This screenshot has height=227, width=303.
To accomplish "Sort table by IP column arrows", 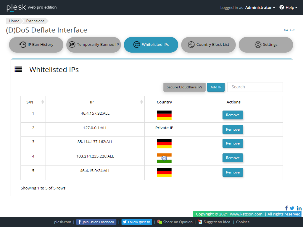I will [x=141, y=102].
